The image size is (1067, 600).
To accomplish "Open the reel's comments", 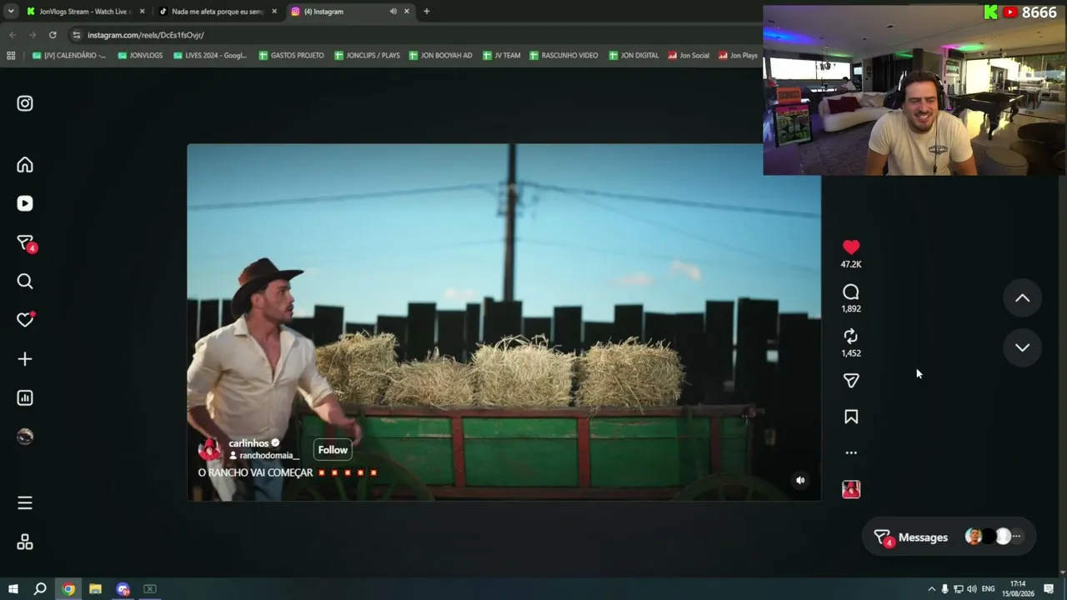I will coord(851,292).
